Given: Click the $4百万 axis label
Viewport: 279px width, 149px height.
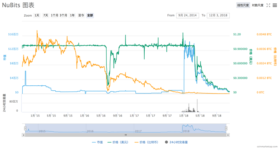Looking at the screenshot, I should pos(14,78).
